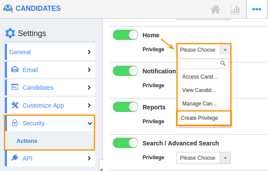
Task: Toggle the Search / Advanced Search switch
Action: tap(125, 143)
